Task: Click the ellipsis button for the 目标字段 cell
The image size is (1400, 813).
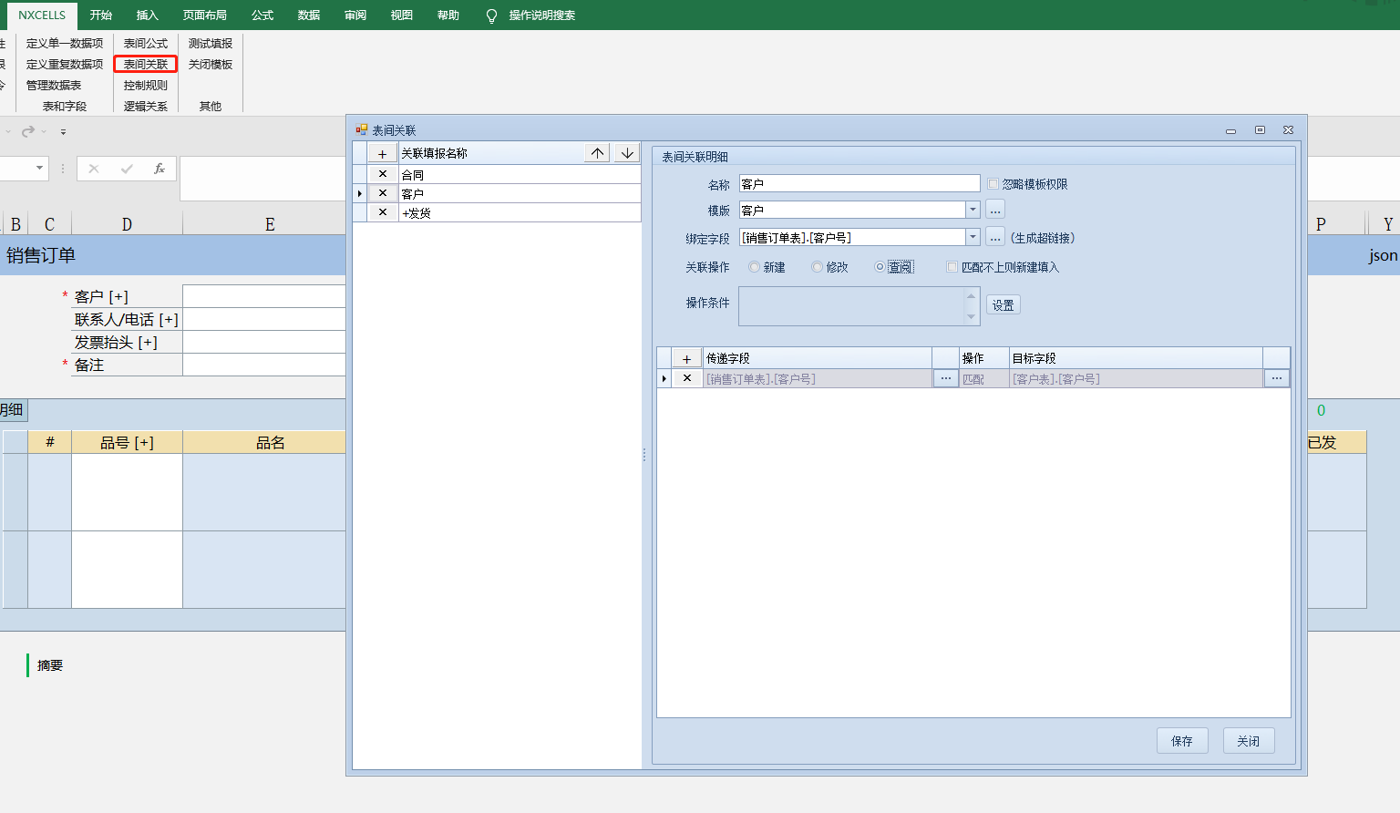Action: [1276, 378]
